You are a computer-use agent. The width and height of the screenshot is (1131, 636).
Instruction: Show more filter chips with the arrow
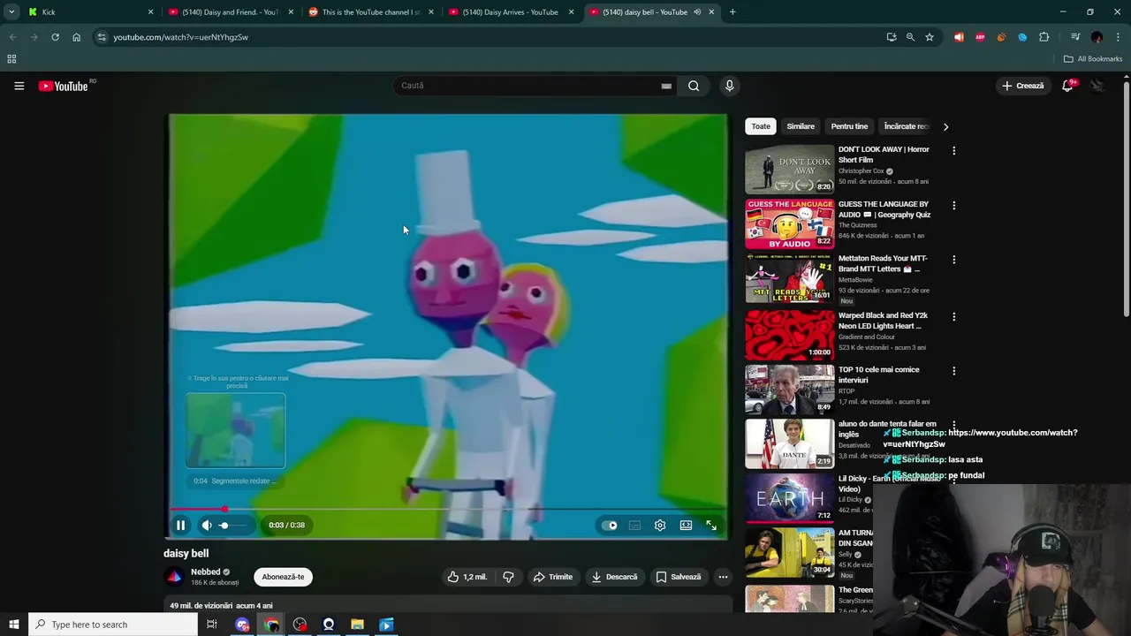pos(945,126)
